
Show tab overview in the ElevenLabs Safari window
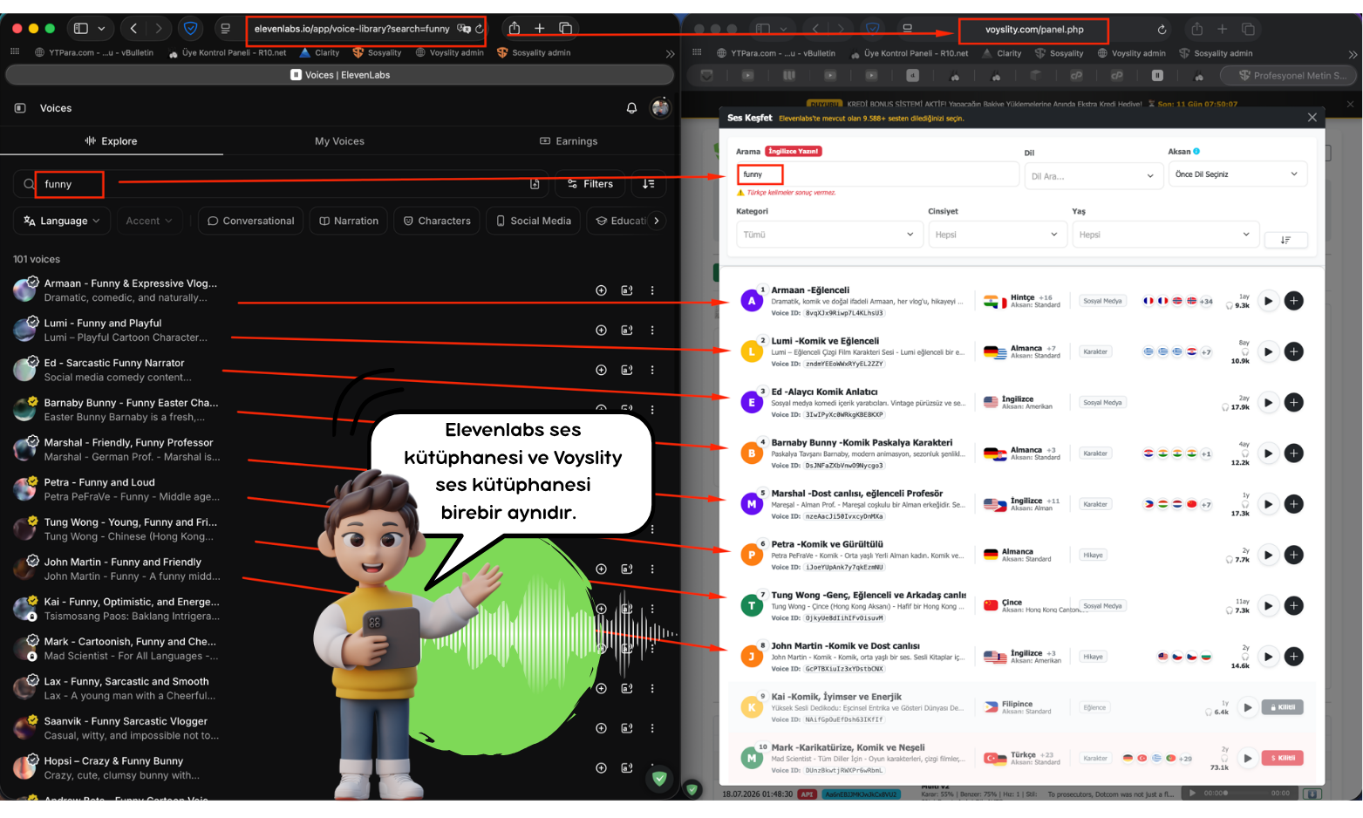tap(565, 29)
